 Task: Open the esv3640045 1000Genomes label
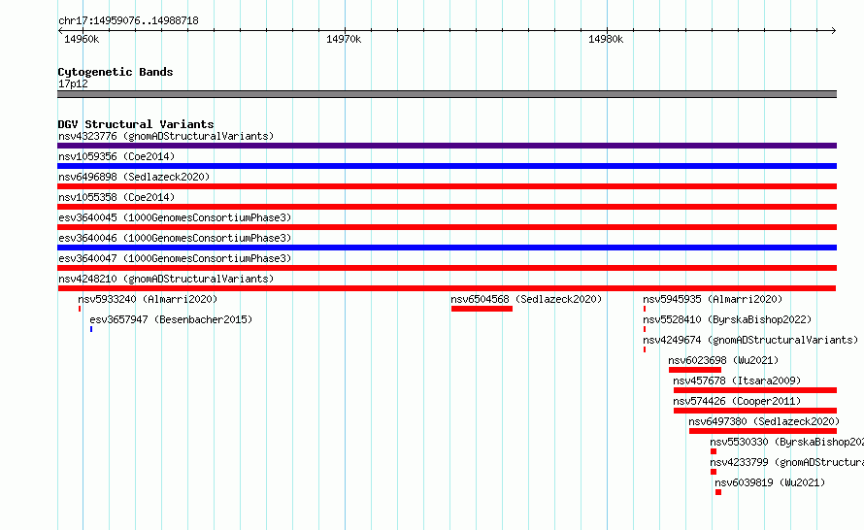(175, 217)
